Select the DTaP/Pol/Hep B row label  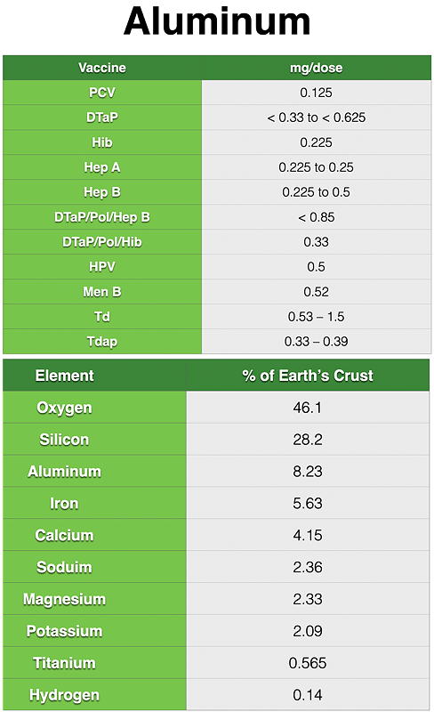point(102,217)
